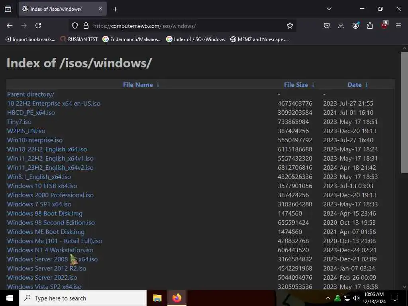Download Win10Enterprise.iso
The image size is (408, 306).
(35, 140)
